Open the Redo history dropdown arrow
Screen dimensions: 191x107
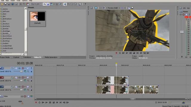coord(41,4)
